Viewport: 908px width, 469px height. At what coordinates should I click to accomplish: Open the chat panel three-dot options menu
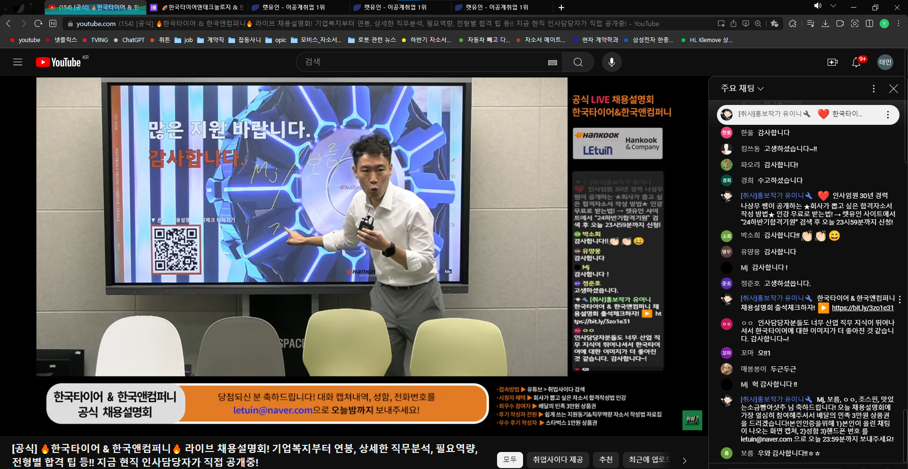click(x=873, y=88)
